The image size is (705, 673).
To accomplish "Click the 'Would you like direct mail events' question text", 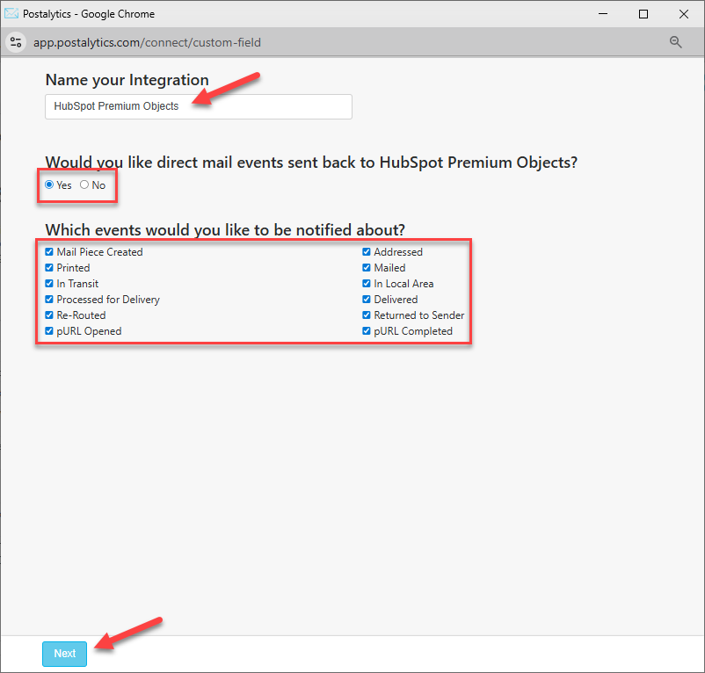I will [311, 163].
